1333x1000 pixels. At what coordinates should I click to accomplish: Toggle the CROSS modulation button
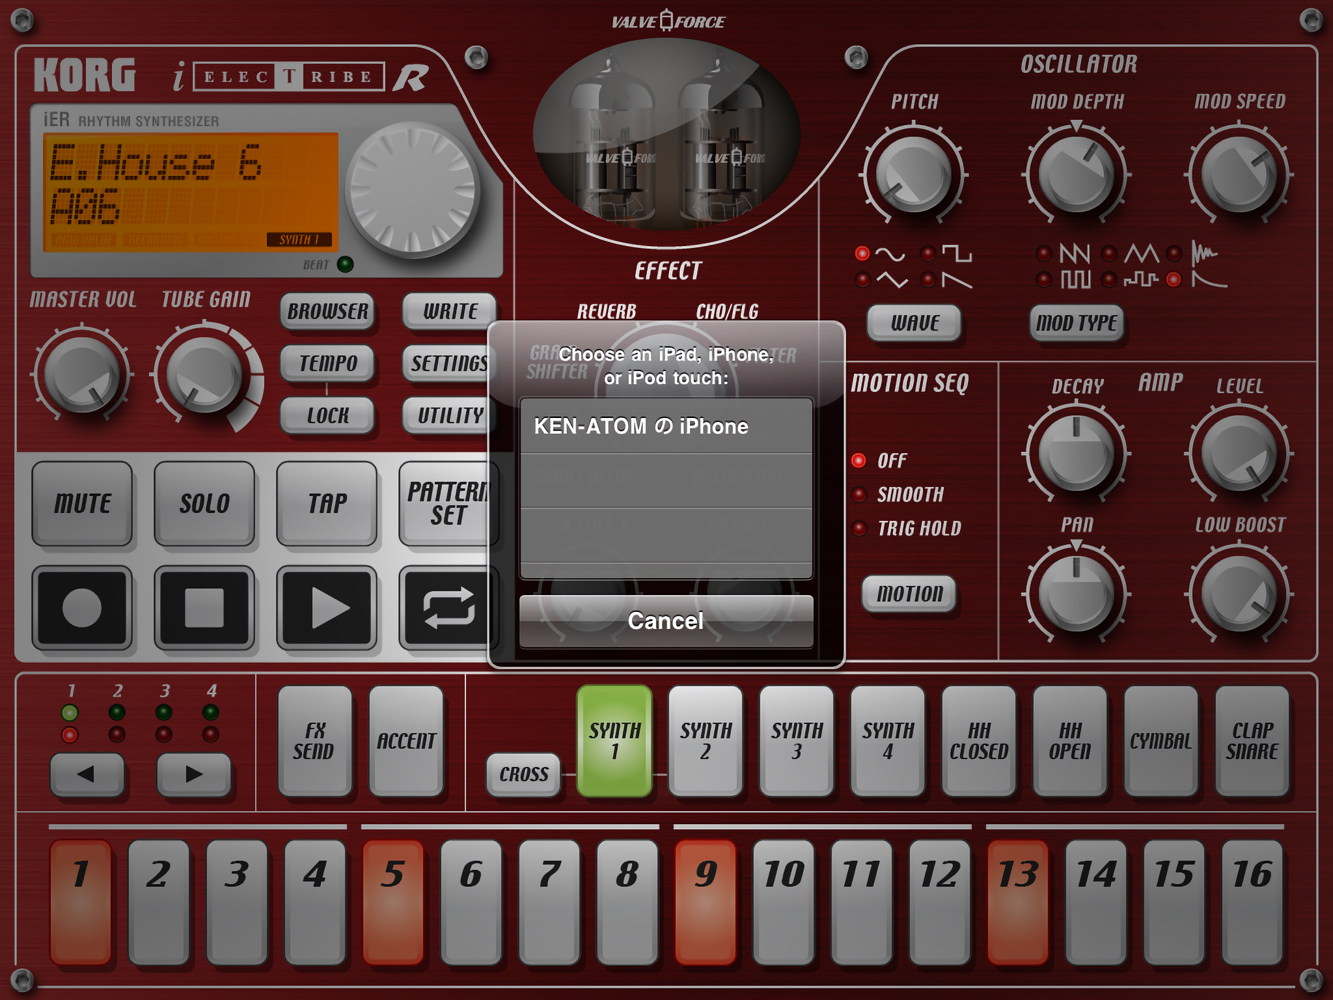pos(523,774)
